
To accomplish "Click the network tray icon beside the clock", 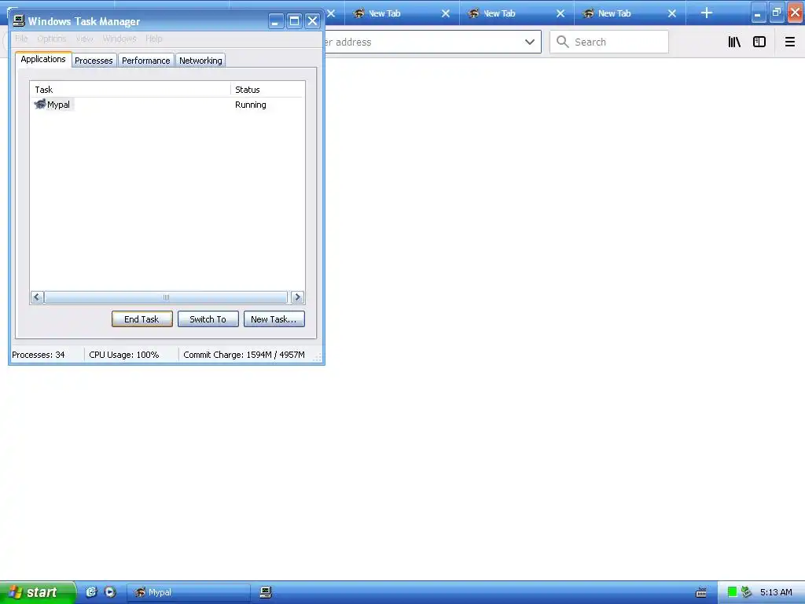I will click(747, 592).
